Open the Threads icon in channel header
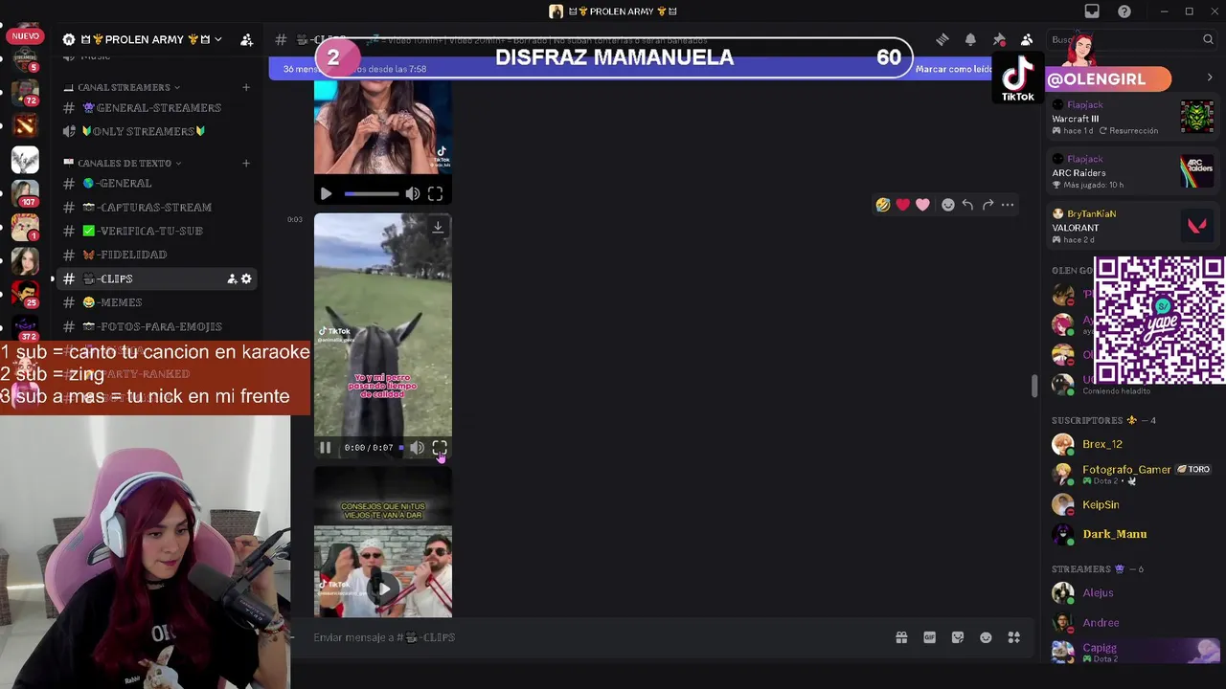The height and width of the screenshot is (689, 1226). [x=942, y=39]
